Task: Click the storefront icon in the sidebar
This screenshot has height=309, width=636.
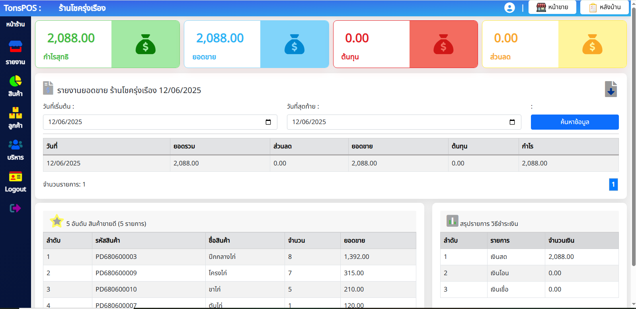Action: pyautogui.click(x=16, y=47)
